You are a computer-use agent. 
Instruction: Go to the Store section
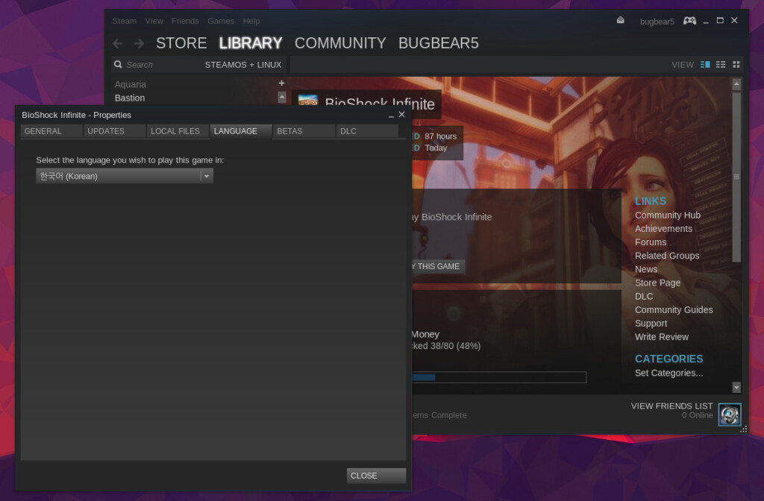[181, 43]
